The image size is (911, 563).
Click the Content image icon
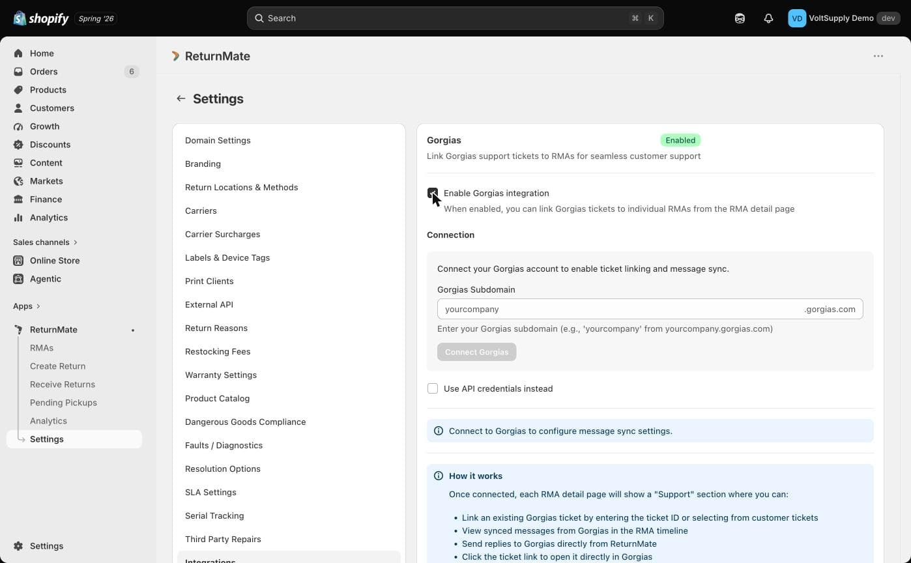click(18, 163)
